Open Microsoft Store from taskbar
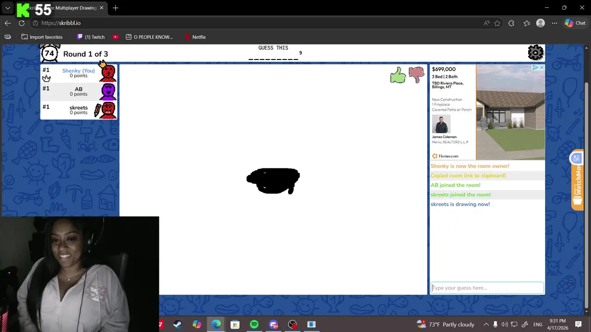Viewport: 591px width, 332px height. click(235, 325)
